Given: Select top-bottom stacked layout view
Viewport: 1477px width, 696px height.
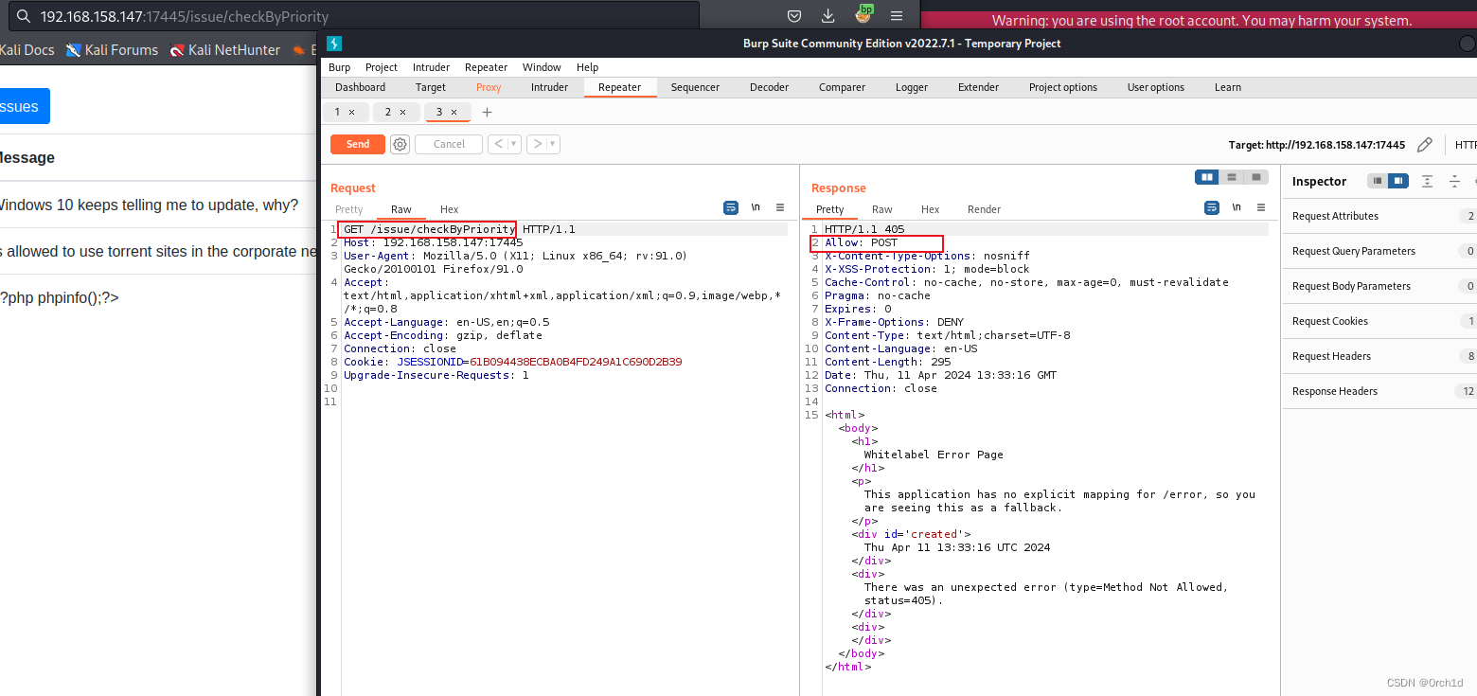Looking at the screenshot, I should 1231,177.
